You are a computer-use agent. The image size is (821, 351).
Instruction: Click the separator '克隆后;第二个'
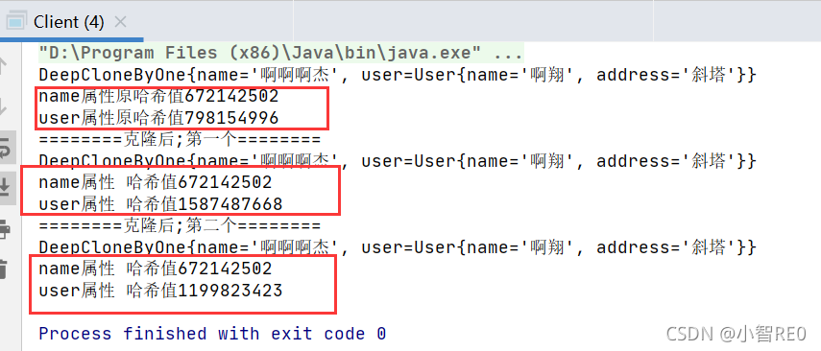pyautogui.click(x=180, y=225)
